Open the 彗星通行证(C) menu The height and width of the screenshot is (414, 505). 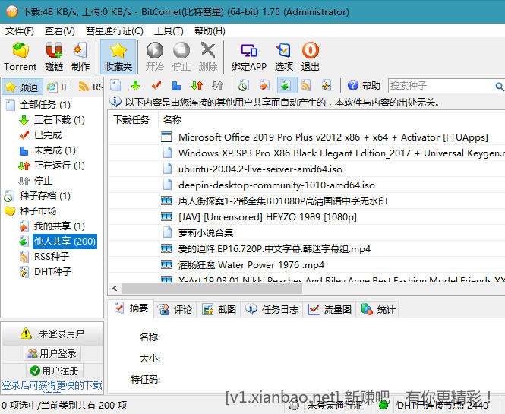[x=115, y=31]
